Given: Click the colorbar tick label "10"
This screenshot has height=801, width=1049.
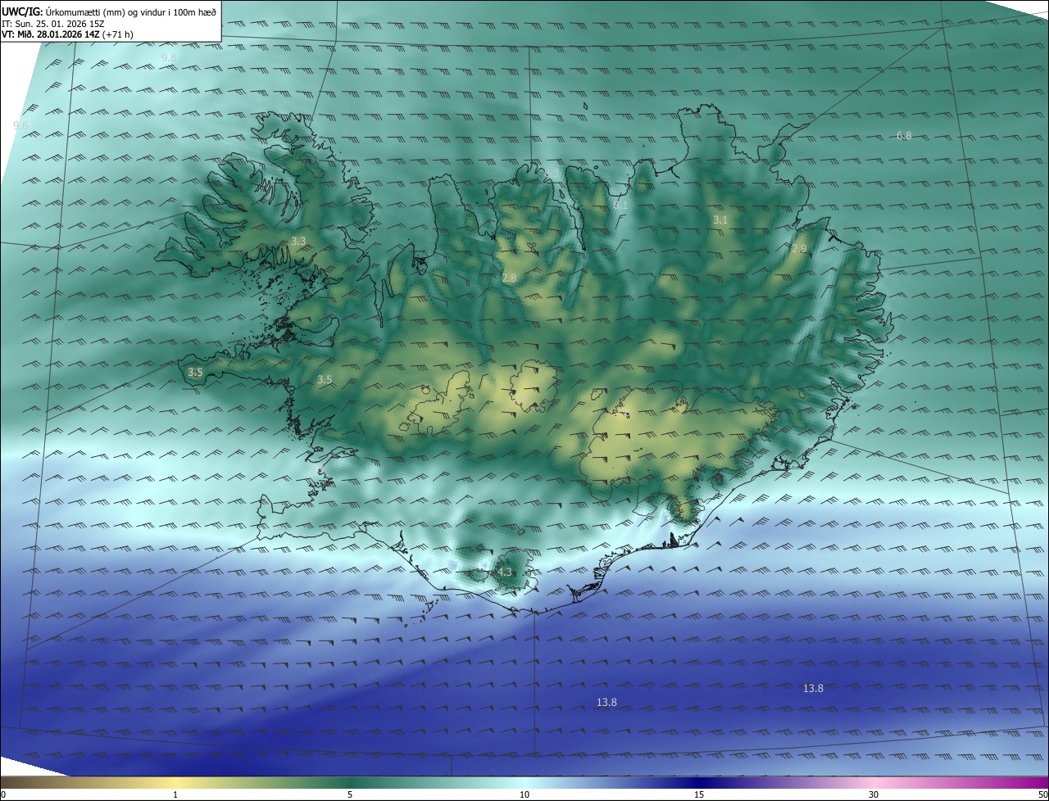Looking at the screenshot, I should click(x=524, y=794).
